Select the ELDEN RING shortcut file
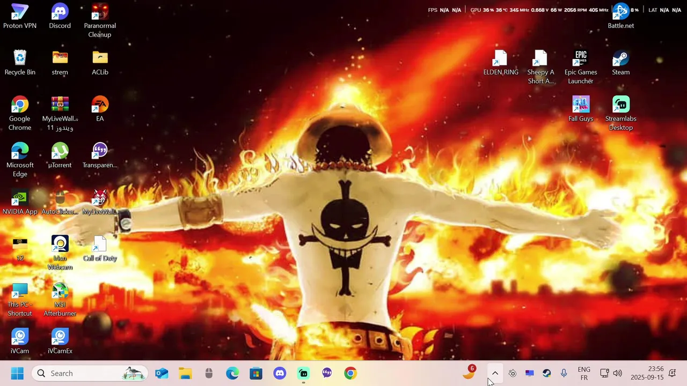 click(x=501, y=63)
